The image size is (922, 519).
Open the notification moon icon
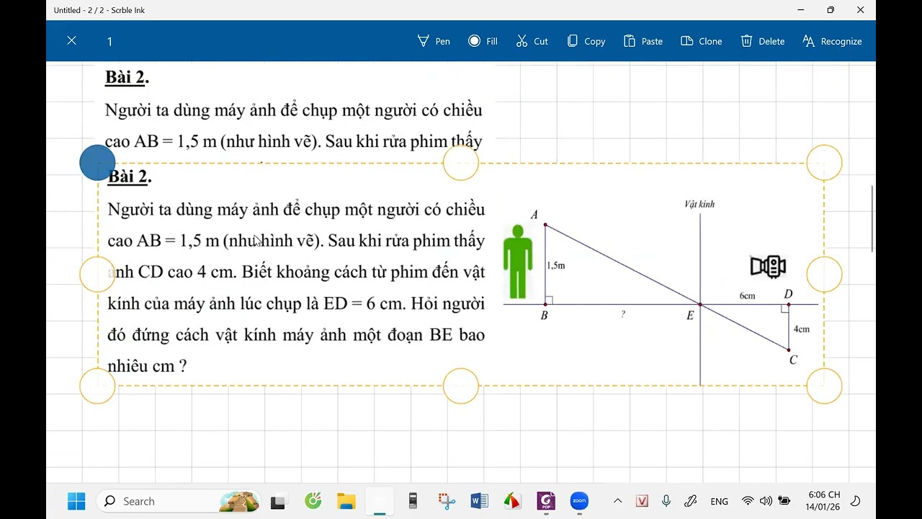tap(856, 501)
